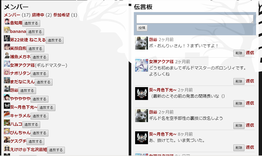This screenshot has height=156, width=262.
Task: Open 雑魚メガネ's member avatar
Action: 7,55
